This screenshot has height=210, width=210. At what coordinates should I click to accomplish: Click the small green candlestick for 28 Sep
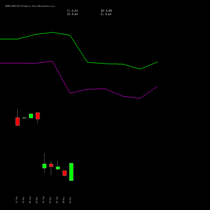(x=58, y=168)
